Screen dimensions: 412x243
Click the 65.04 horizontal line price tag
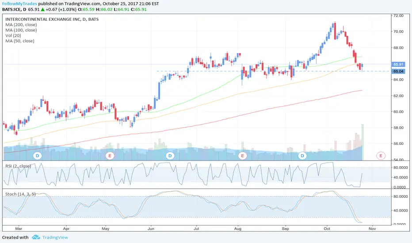pos(398,72)
